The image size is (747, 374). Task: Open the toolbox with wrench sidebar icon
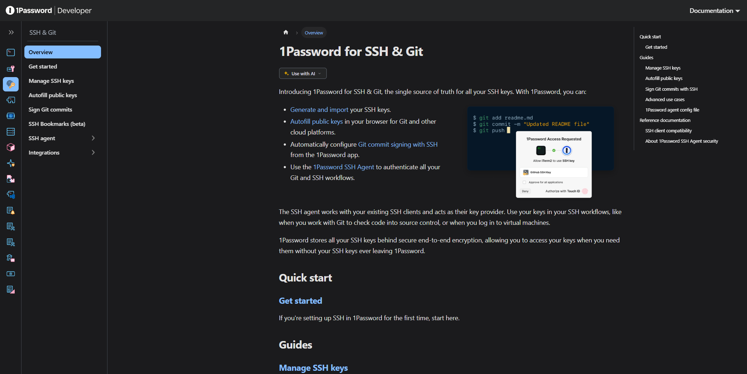coord(11,68)
